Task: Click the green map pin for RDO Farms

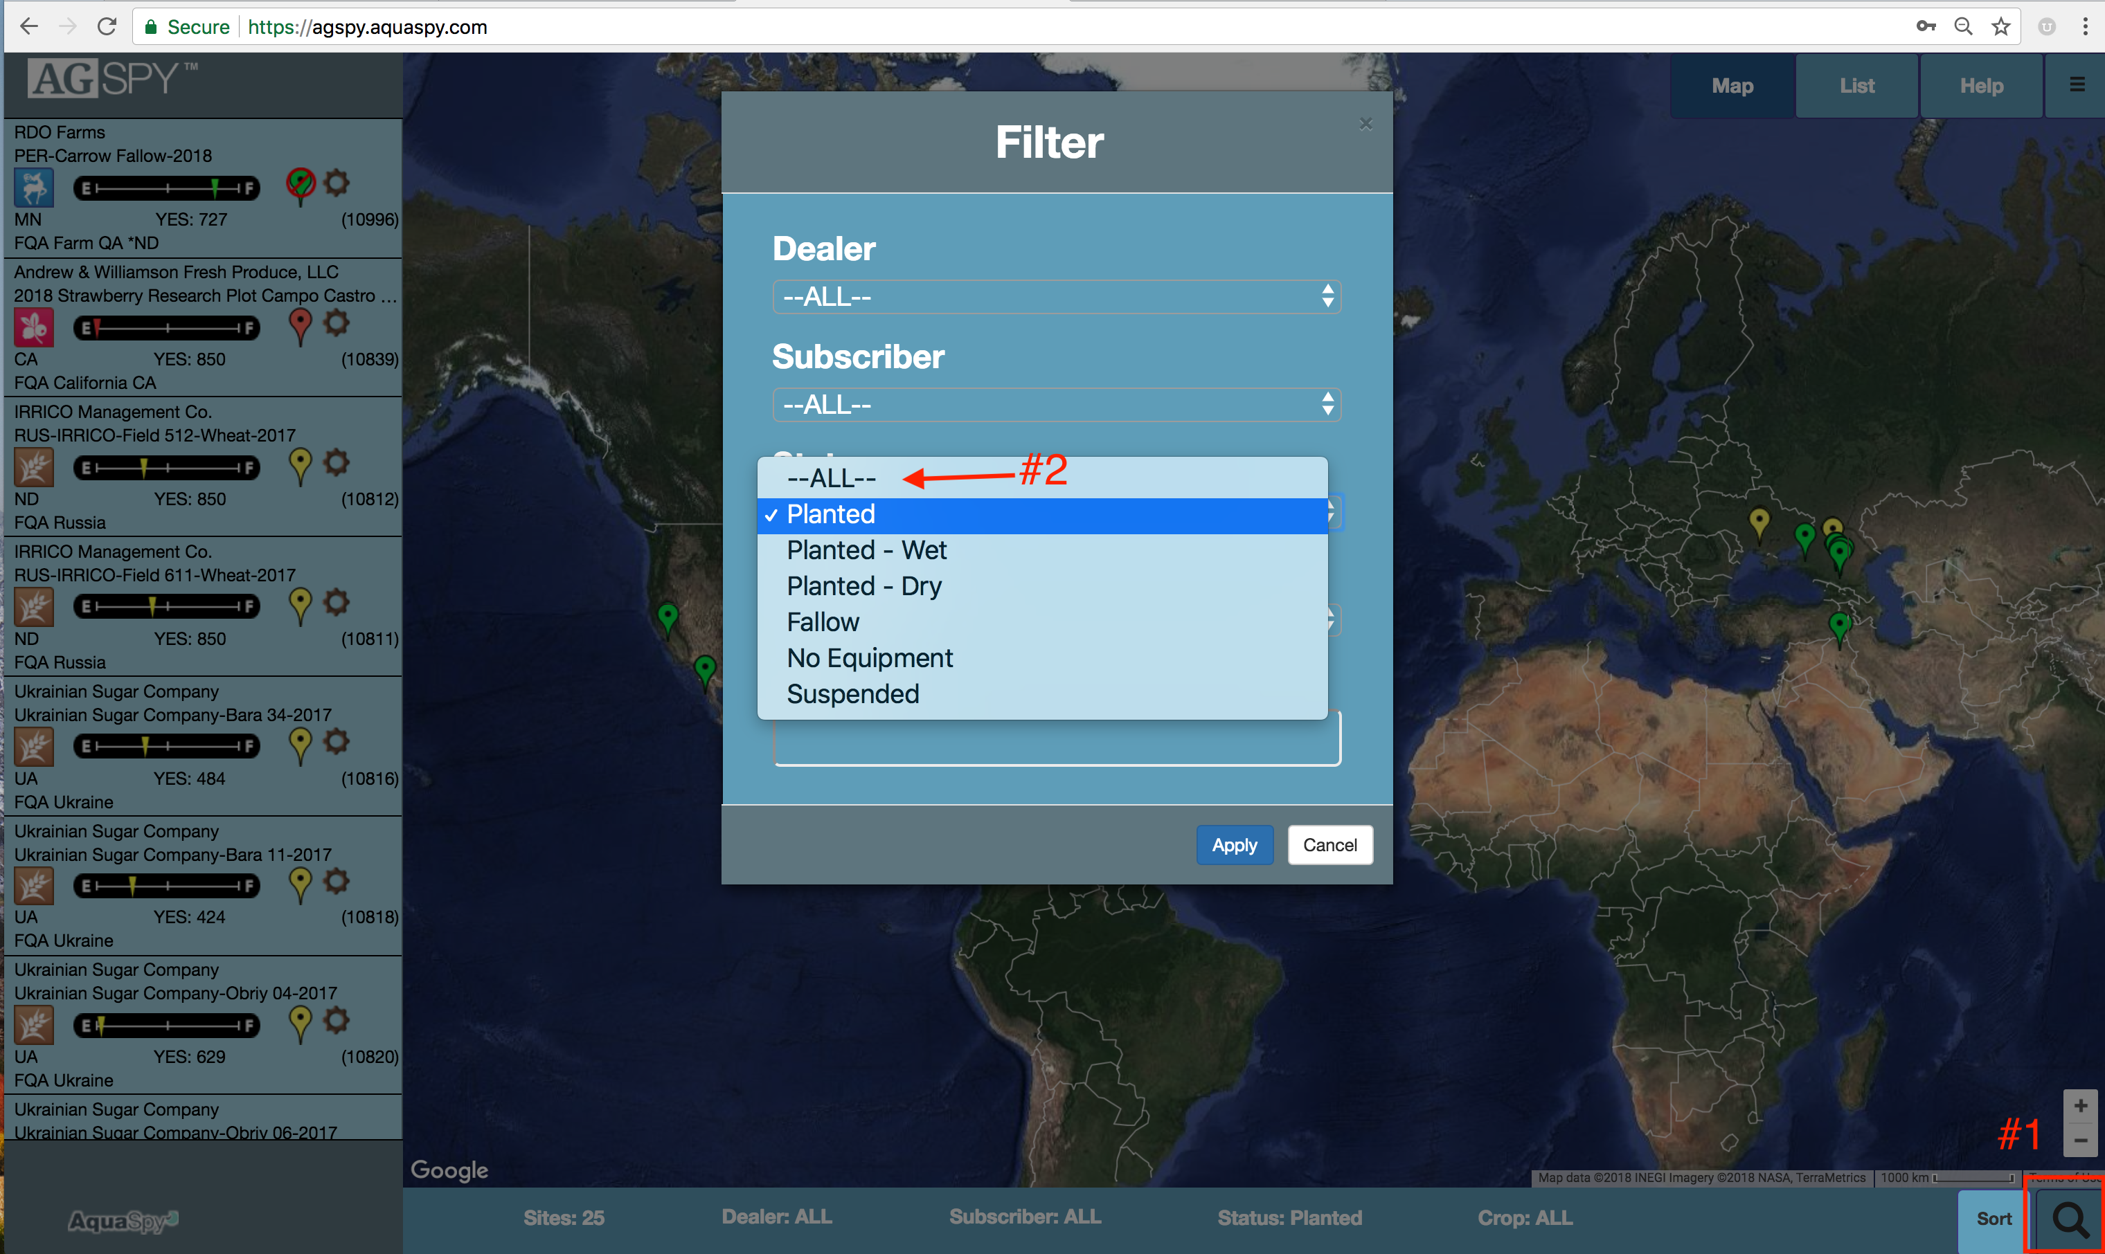Action: 300,186
